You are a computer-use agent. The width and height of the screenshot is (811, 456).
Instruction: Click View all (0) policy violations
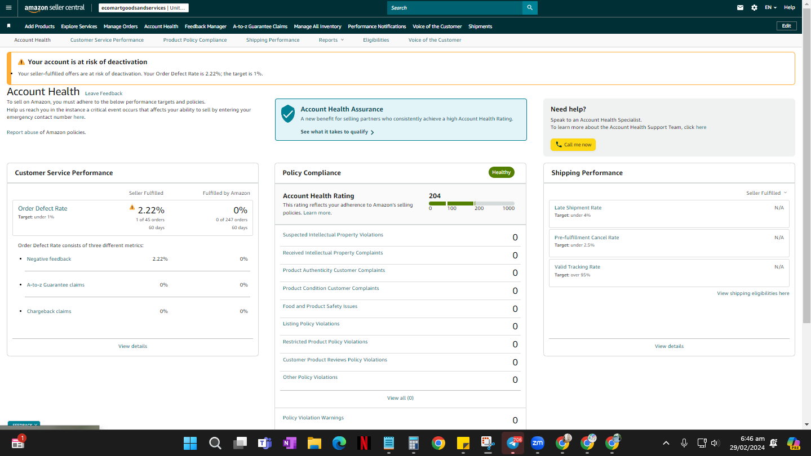click(400, 398)
